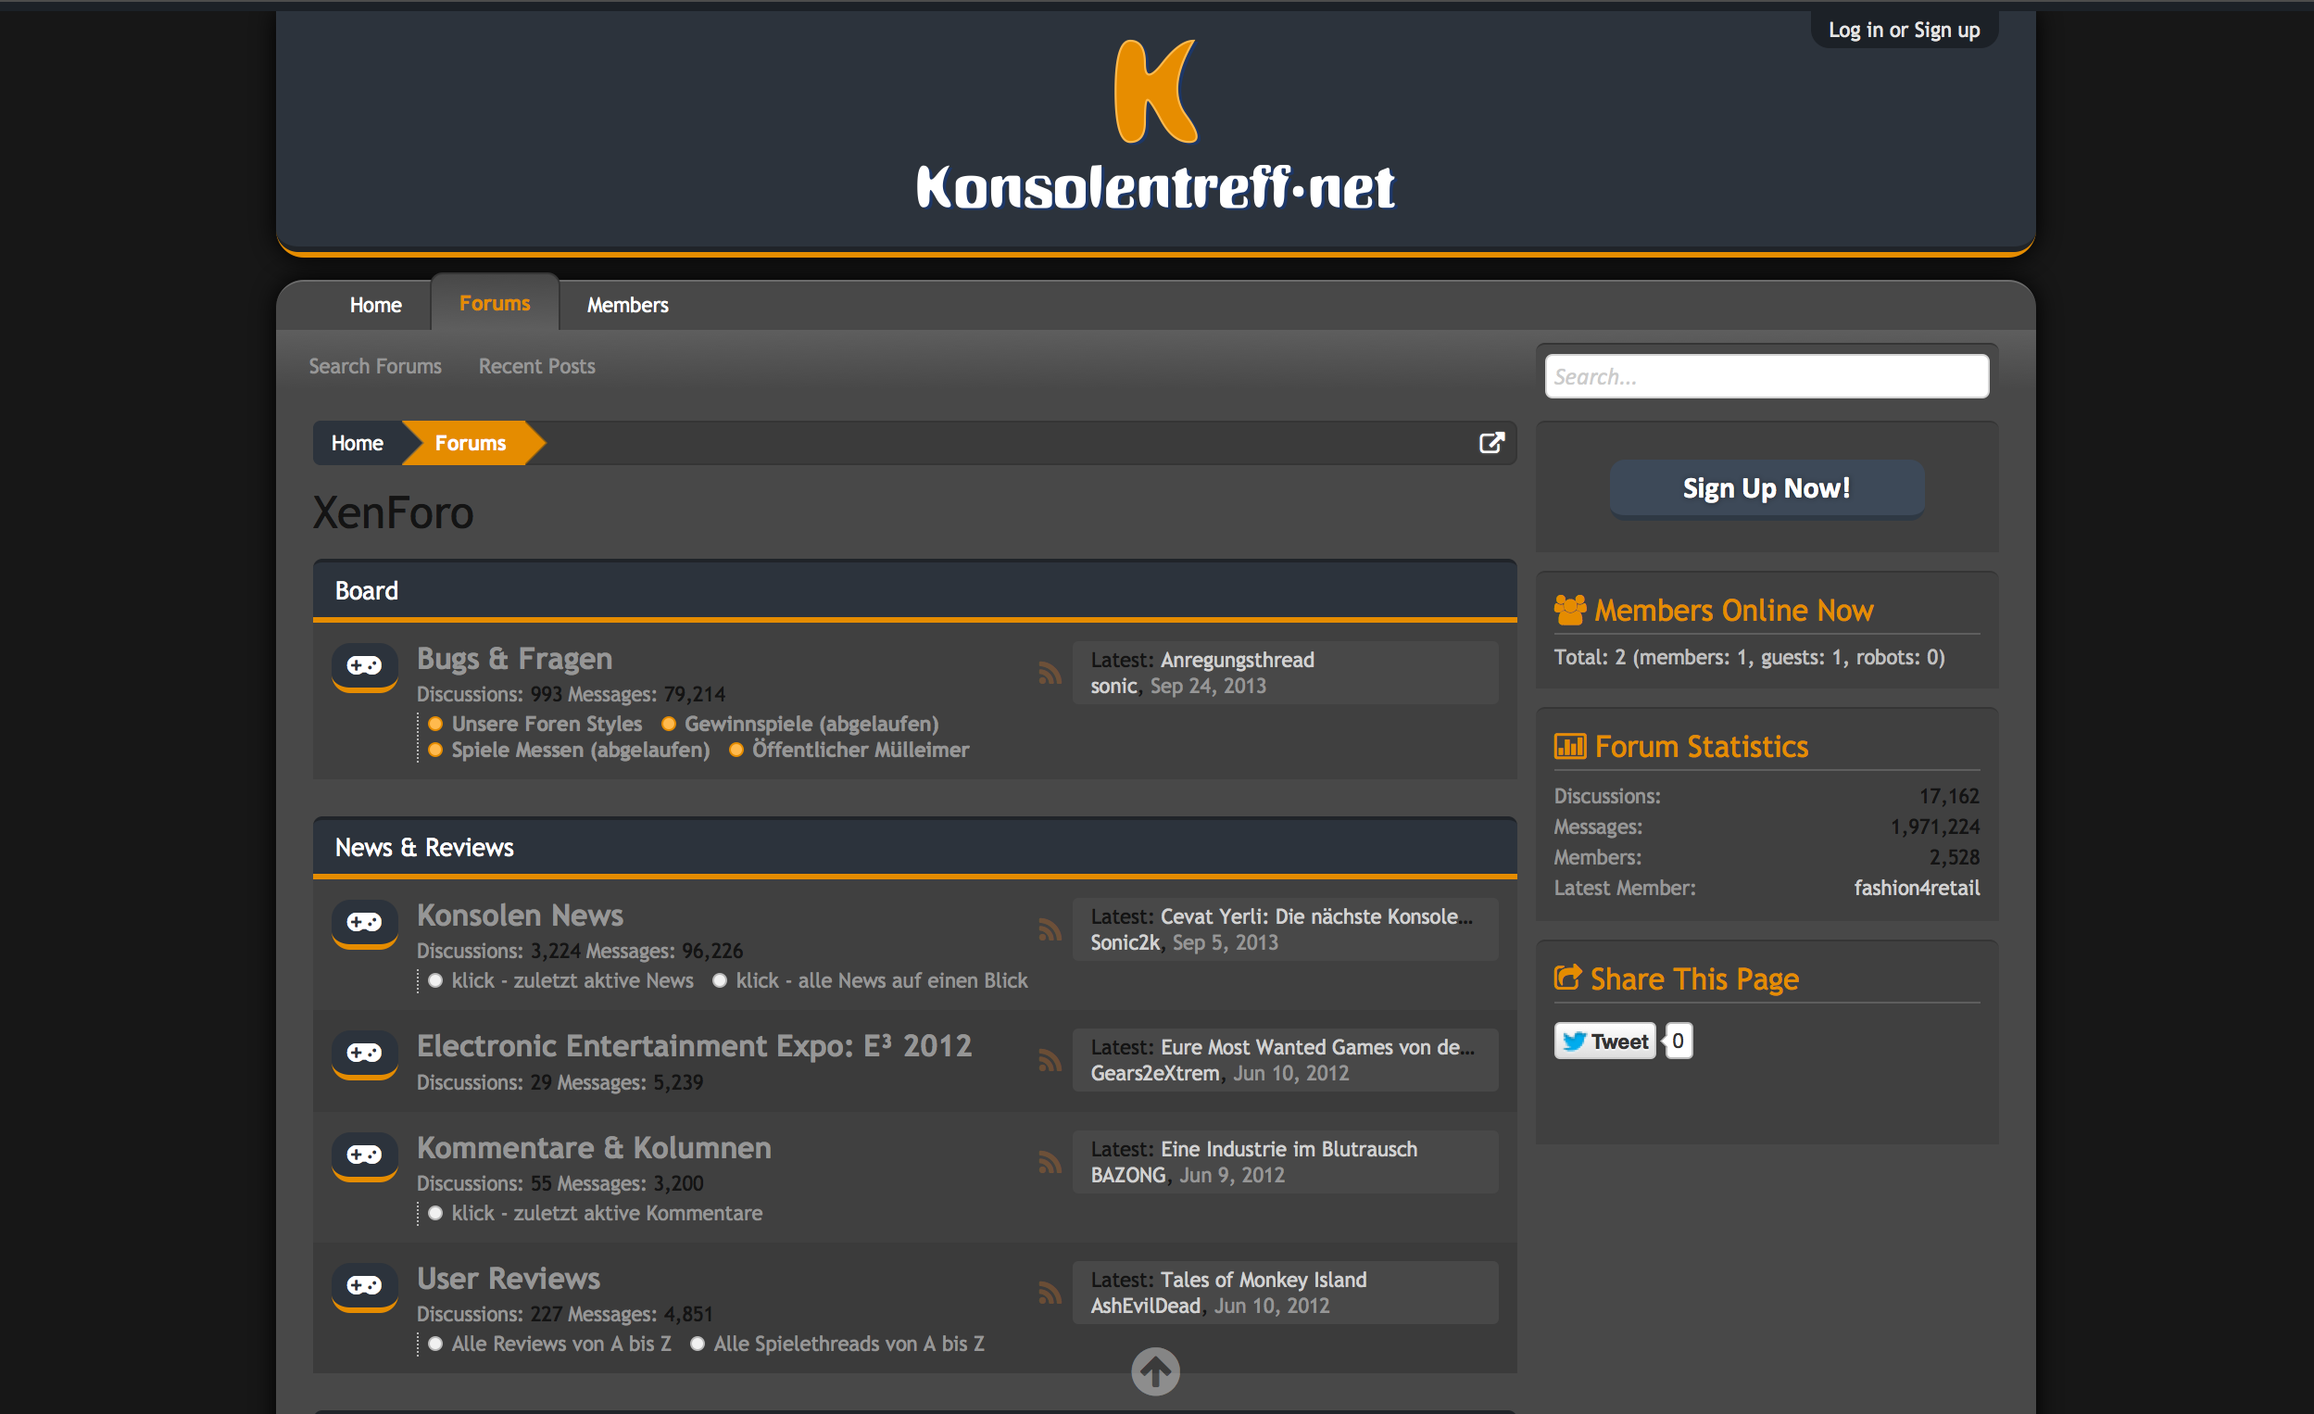Open Recent Posts sub-navigation link
The height and width of the screenshot is (1414, 2314).
[x=537, y=365]
